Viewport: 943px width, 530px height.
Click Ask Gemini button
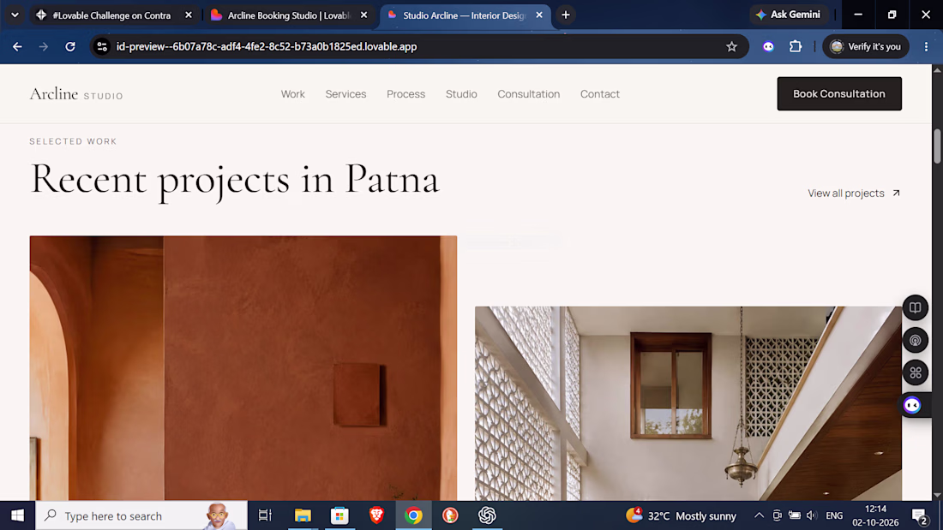click(x=789, y=15)
